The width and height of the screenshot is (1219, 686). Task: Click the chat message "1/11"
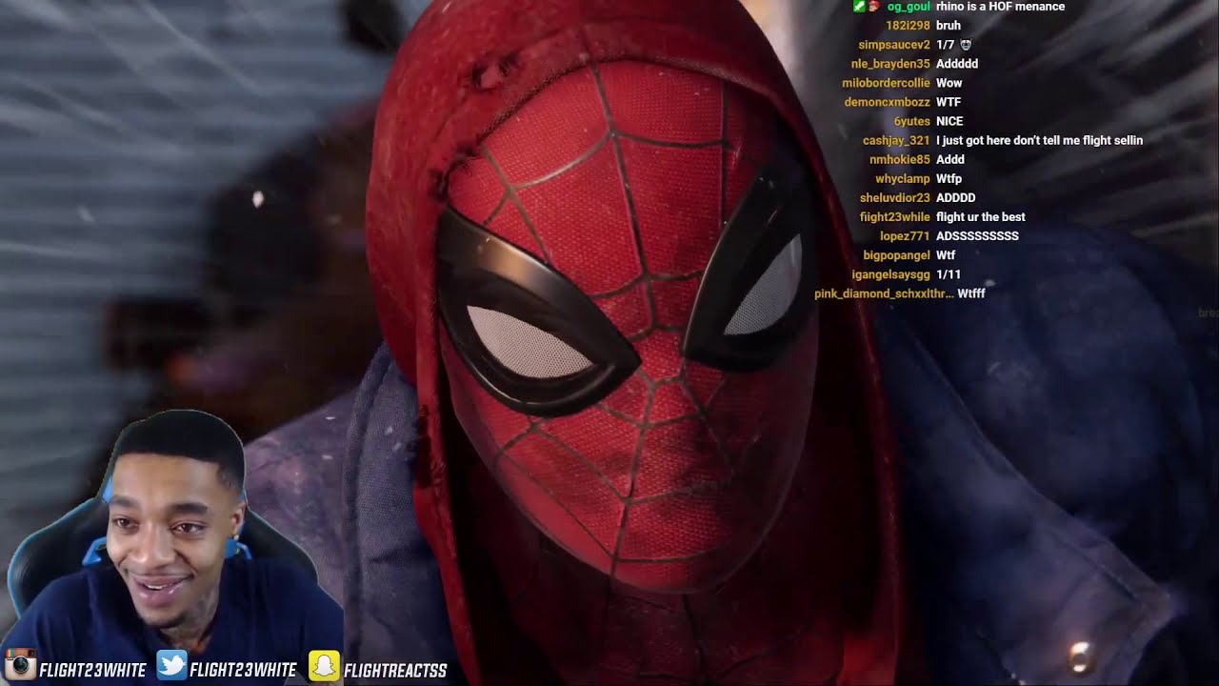coord(949,273)
